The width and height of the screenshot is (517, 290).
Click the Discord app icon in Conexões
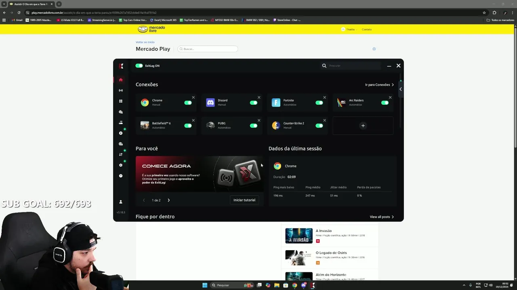point(210,103)
